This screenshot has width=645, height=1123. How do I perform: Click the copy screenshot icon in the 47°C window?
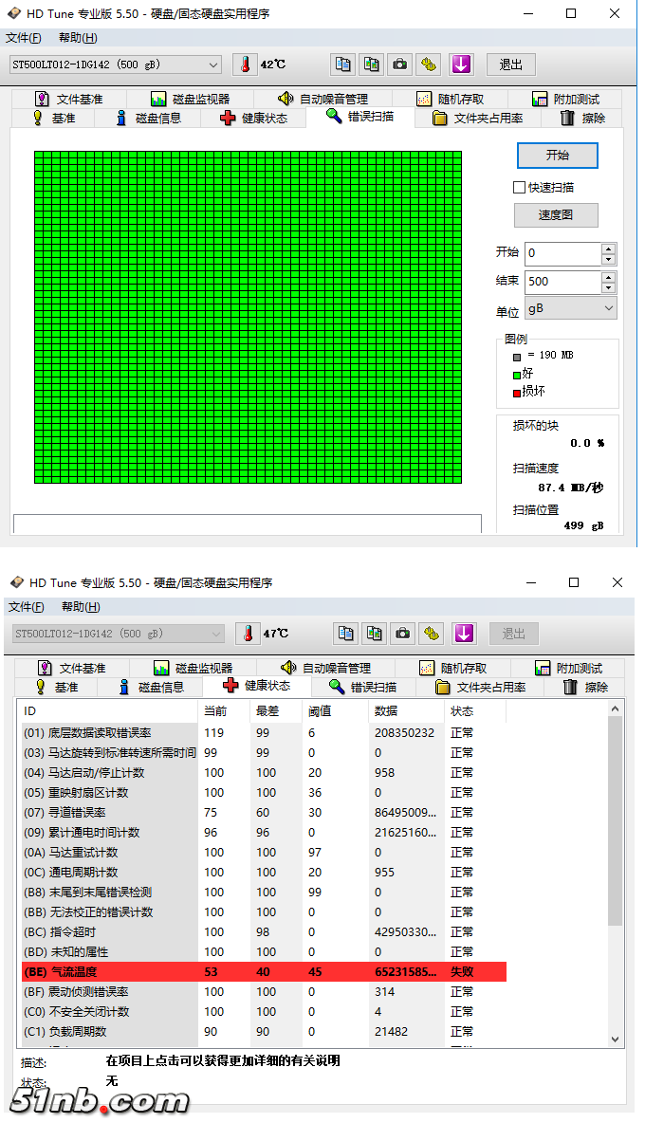click(375, 633)
